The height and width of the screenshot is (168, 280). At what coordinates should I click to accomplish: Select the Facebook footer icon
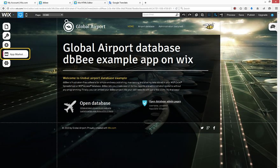click(214, 128)
